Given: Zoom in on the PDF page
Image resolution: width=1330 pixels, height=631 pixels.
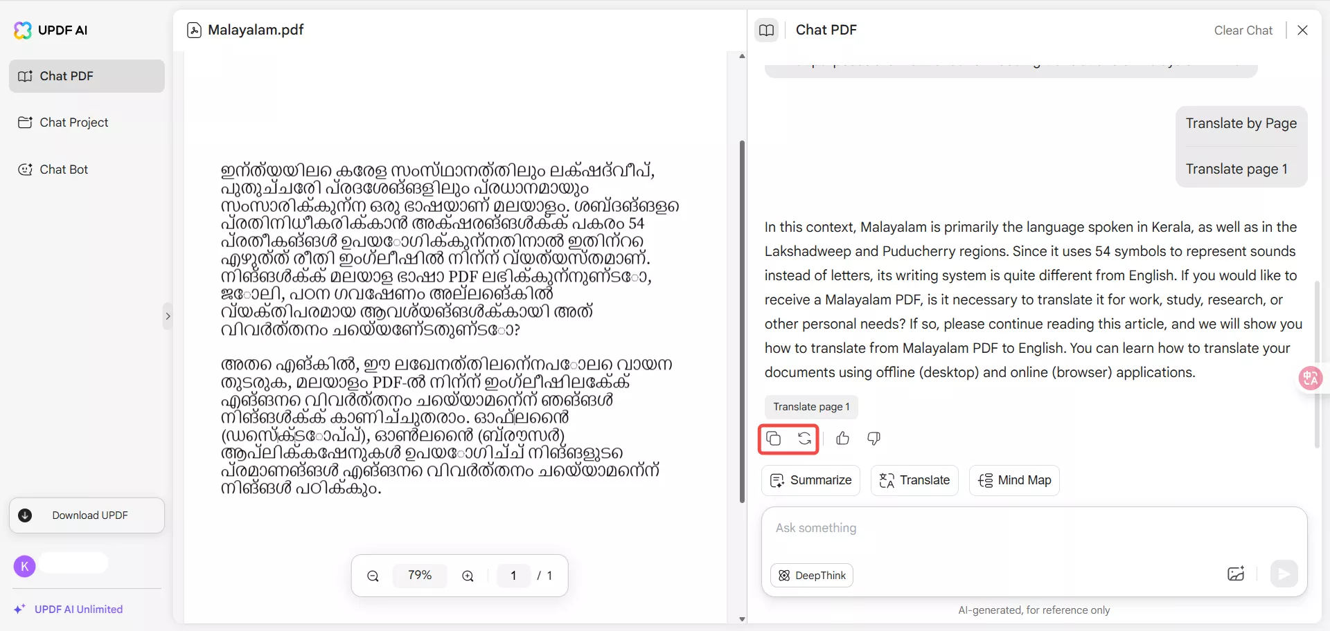Looking at the screenshot, I should coord(468,575).
